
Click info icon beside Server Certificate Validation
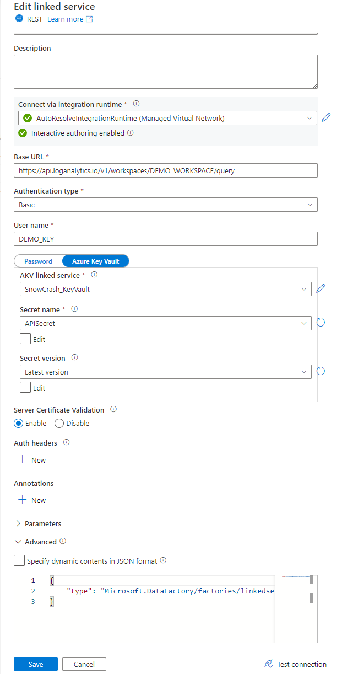(x=113, y=410)
